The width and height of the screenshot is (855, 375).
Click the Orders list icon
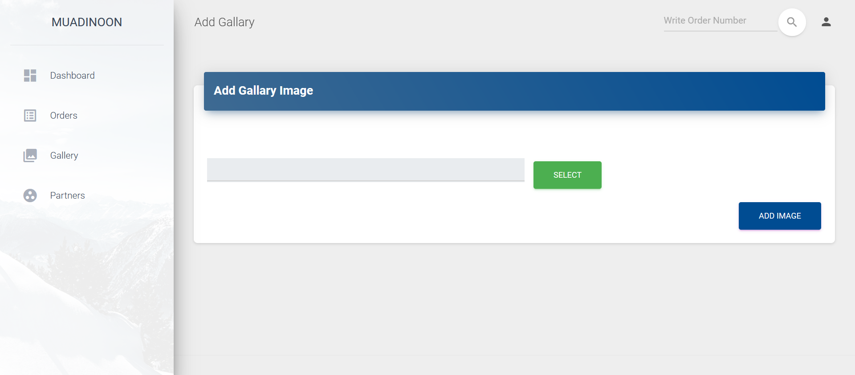tap(30, 116)
